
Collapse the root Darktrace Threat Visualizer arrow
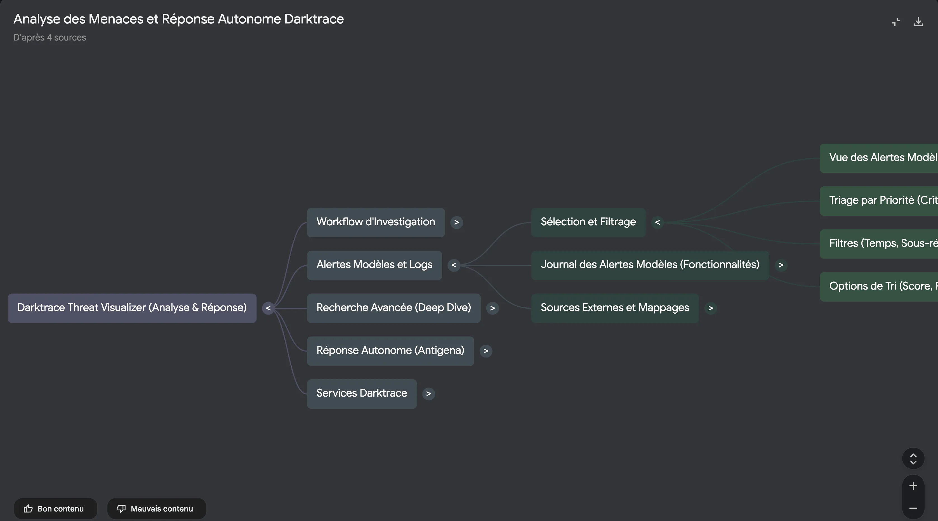tap(268, 308)
